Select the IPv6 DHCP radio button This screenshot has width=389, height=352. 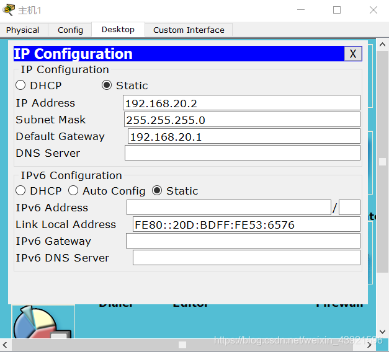tap(20, 191)
